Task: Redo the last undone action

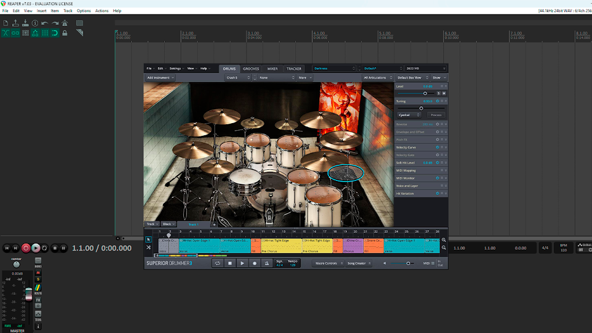Action: 55,23
